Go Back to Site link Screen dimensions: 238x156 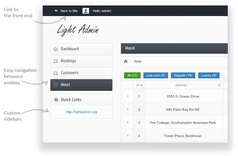[x=69, y=11]
